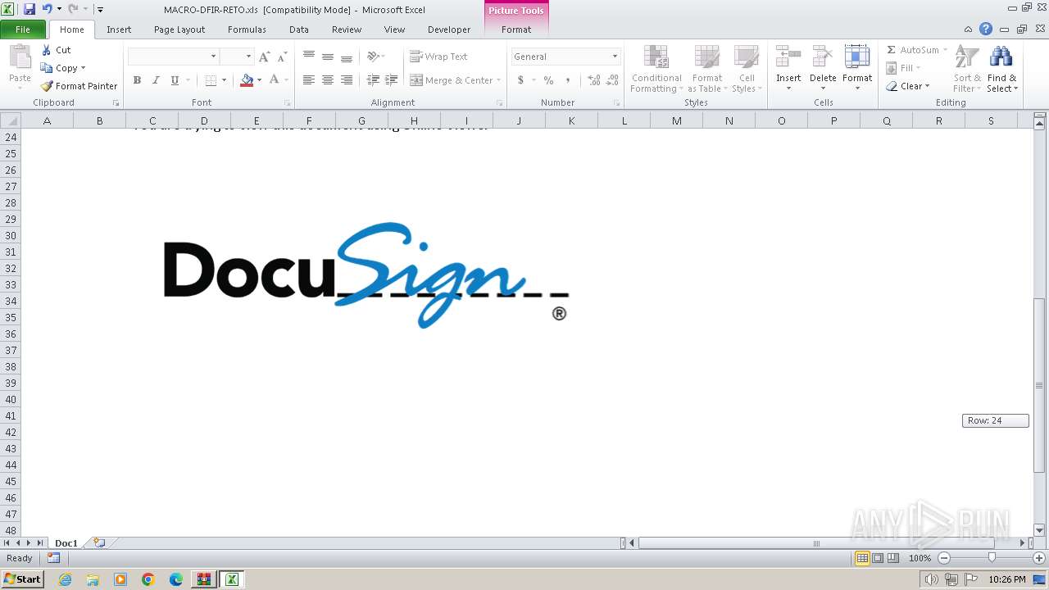This screenshot has width=1049, height=590.
Task: Click the zoom in plus button
Action: tap(1039, 558)
